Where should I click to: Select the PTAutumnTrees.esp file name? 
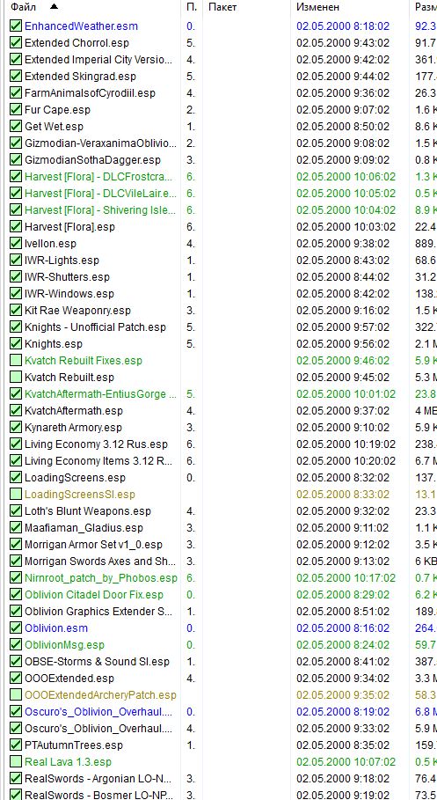74,745
